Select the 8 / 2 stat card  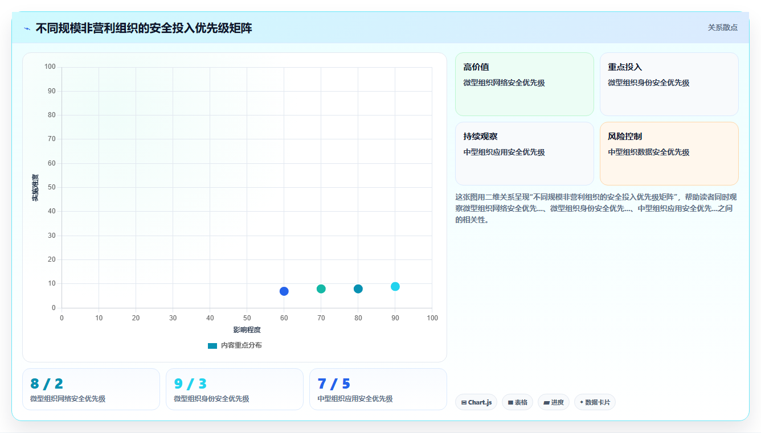(x=91, y=389)
